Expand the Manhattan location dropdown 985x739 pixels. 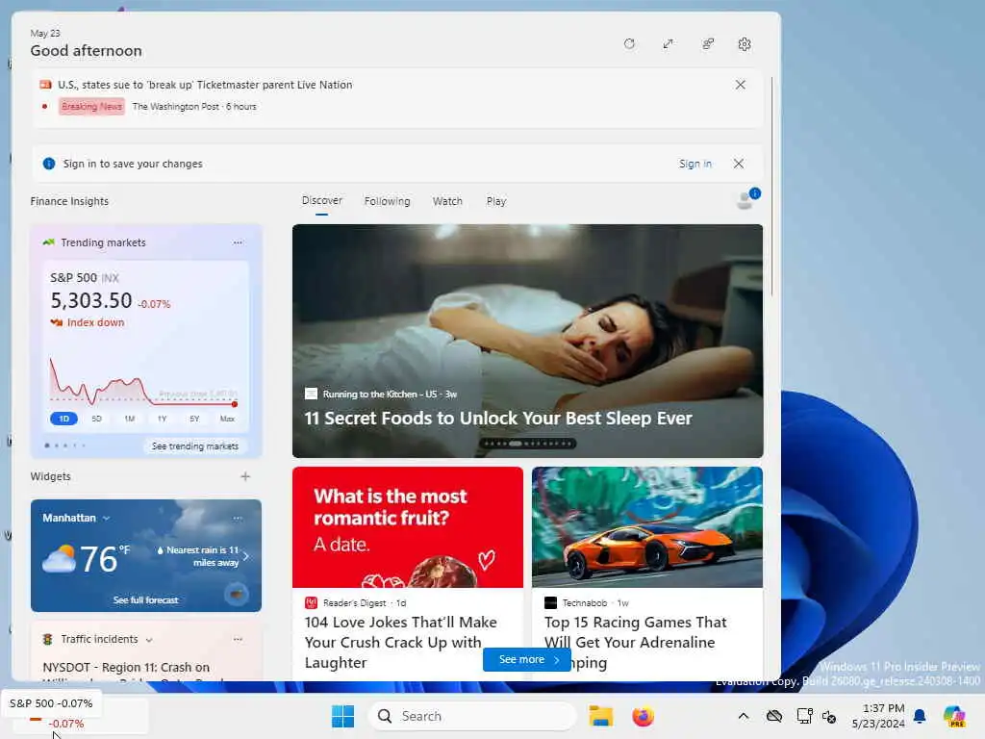click(106, 519)
